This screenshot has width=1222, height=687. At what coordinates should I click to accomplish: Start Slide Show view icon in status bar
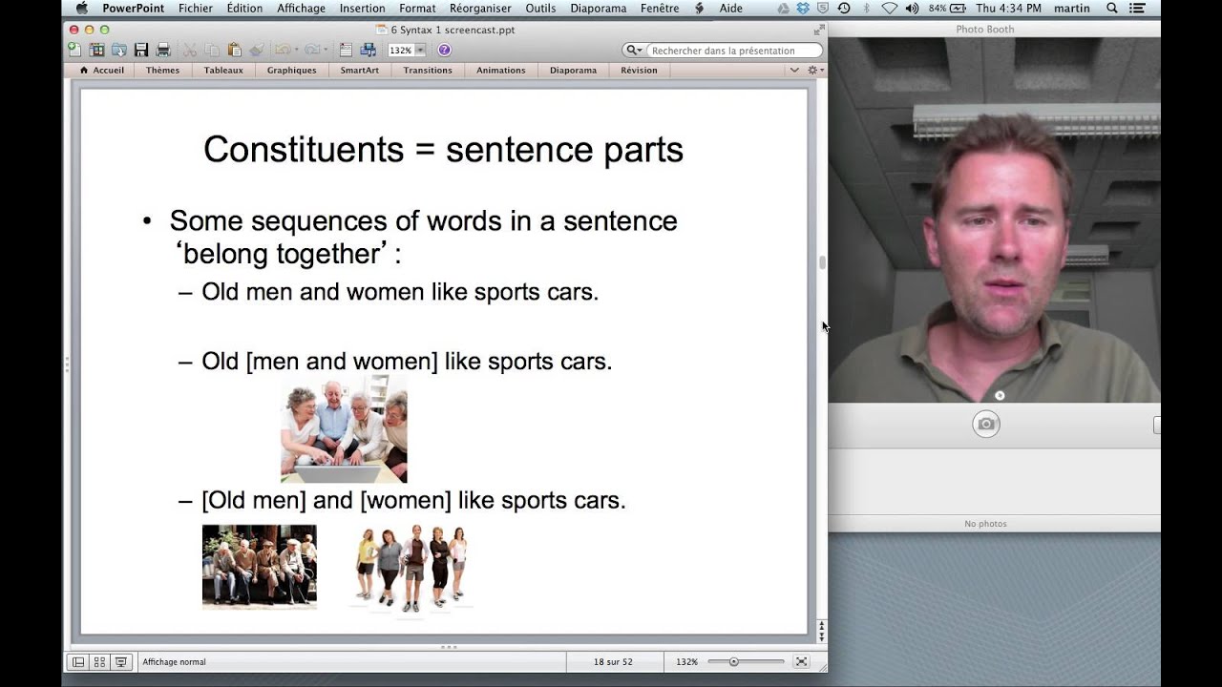pos(120,661)
